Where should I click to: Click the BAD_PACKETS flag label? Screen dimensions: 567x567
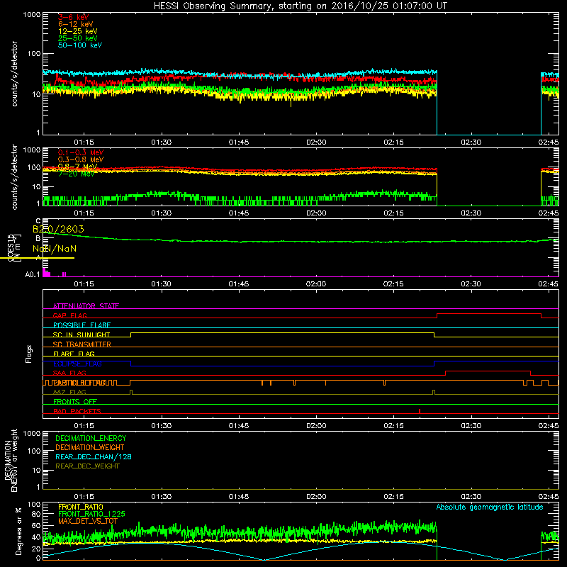coord(77,411)
